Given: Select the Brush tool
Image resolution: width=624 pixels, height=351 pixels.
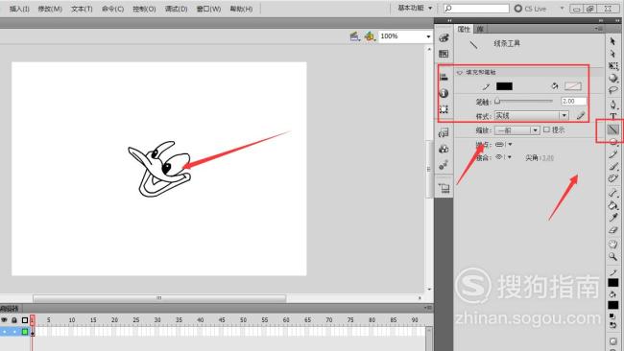Looking at the screenshot, I should [612, 167].
